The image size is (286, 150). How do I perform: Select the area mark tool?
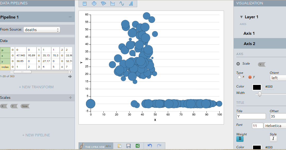tap(112, 4)
